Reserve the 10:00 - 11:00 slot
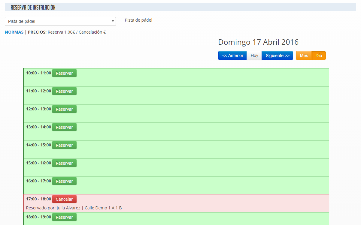This screenshot has height=225, width=361. 64,73
